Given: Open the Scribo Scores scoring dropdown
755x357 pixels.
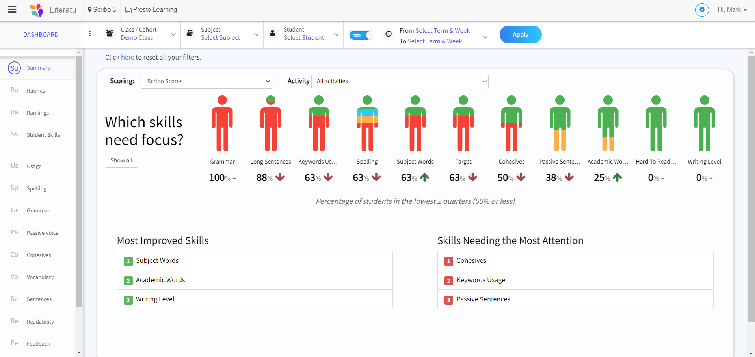Looking at the screenshot, I should pos(206,81).
